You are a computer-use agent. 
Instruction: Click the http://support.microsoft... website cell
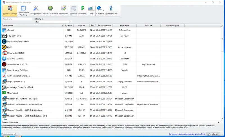pos(148,105)
